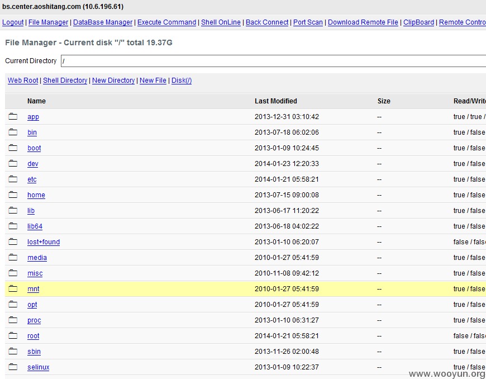Viewport: 486px width, 379px height.
Task: Open the mnt directory
Action: pyautogui.click(x=34, y=289)
